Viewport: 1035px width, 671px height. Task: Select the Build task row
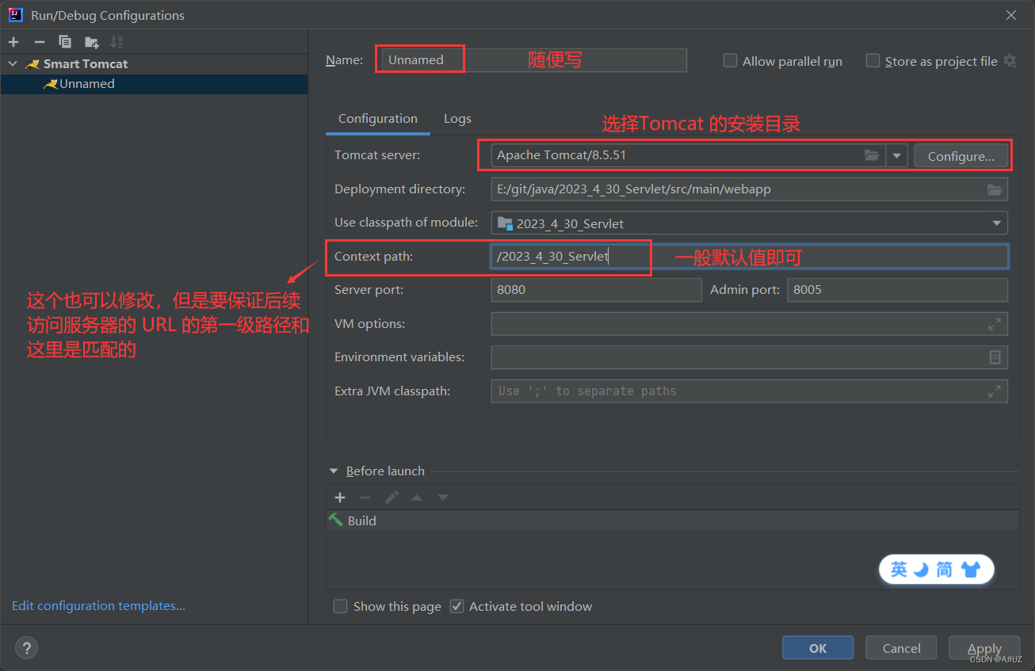(672, 520)
